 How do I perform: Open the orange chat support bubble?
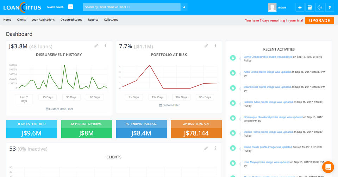328,167
